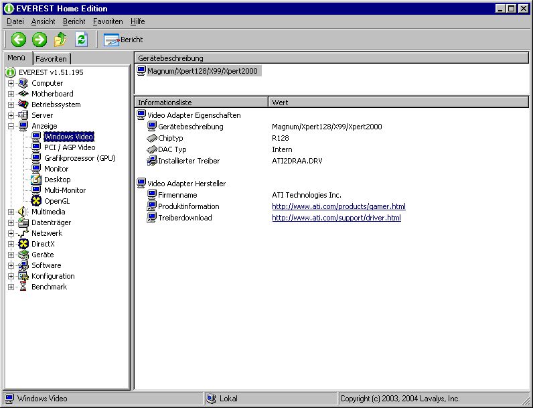Click the Netzwerk network icon
Screen dimensions: 533x408
23,233
